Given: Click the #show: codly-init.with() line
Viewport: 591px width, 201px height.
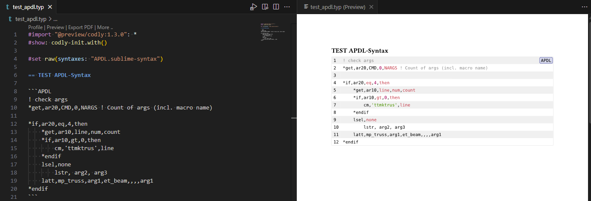Looking at the screenshot, I should click(68, 43).
